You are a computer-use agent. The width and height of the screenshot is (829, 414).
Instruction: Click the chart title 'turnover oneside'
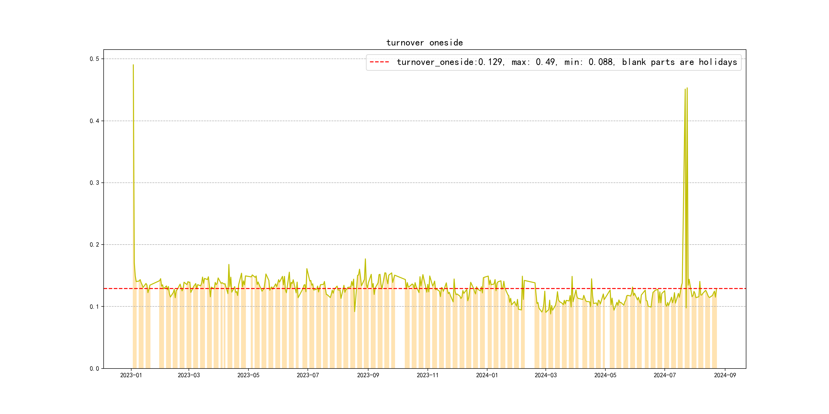[424, 43]
